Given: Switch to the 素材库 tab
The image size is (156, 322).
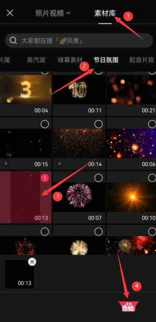Looking at the screenshot, I should tap(105, 13).
